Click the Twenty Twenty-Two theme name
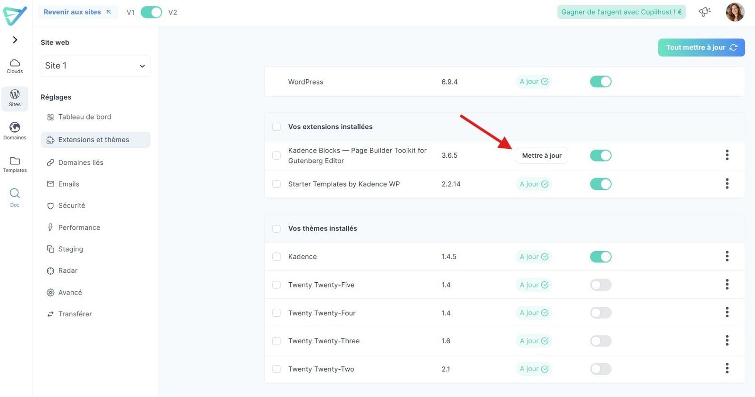The height and width of the screenshot is (397, 755). 321,369
